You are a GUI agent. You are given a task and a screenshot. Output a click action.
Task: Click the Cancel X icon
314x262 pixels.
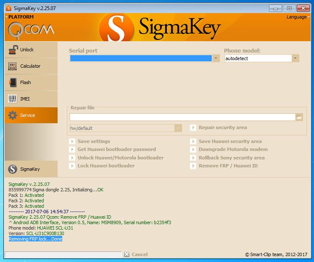click(x=127, y=254)
